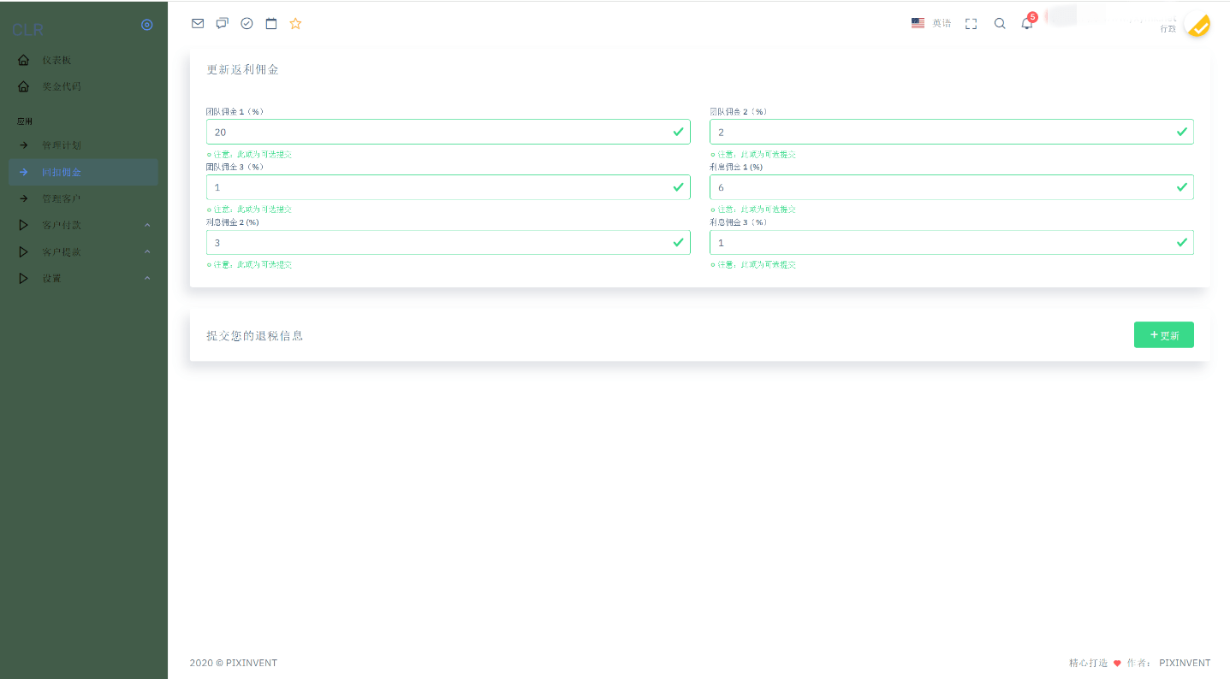Viewport: 1230px width, 679px height.
Task: Focus the 利息佣金 1 (%) input field
Action: [942, 187]
